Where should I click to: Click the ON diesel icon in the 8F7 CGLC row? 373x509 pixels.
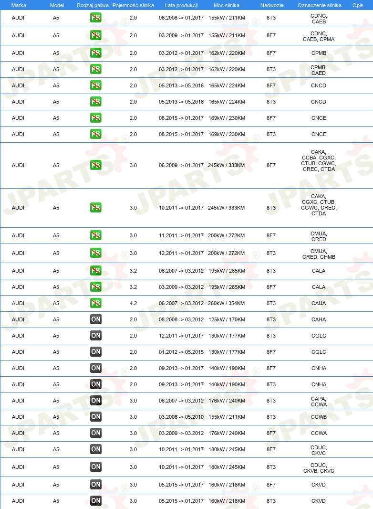point(96,352)
